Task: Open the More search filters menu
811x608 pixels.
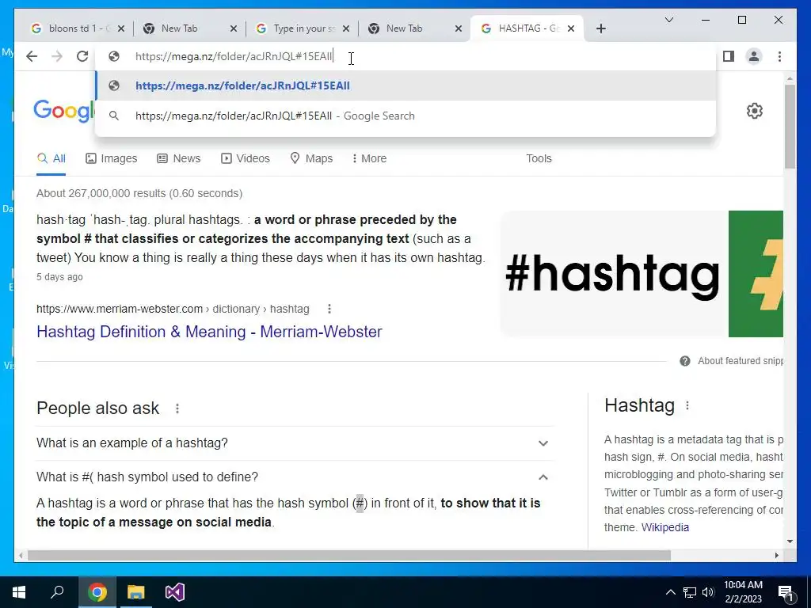Action: [x=369, y=158]
